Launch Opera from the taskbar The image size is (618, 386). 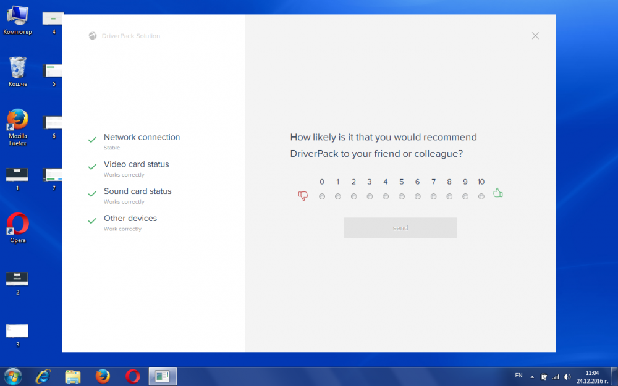point(133,377)
